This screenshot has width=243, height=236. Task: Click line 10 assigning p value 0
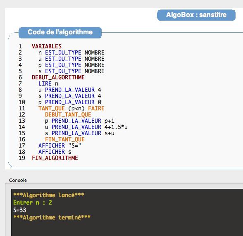click(70, 102)
